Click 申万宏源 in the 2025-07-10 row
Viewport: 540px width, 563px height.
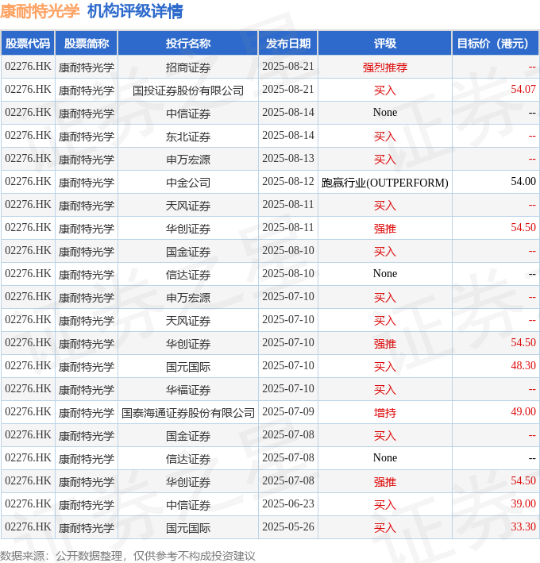point(187,297)
